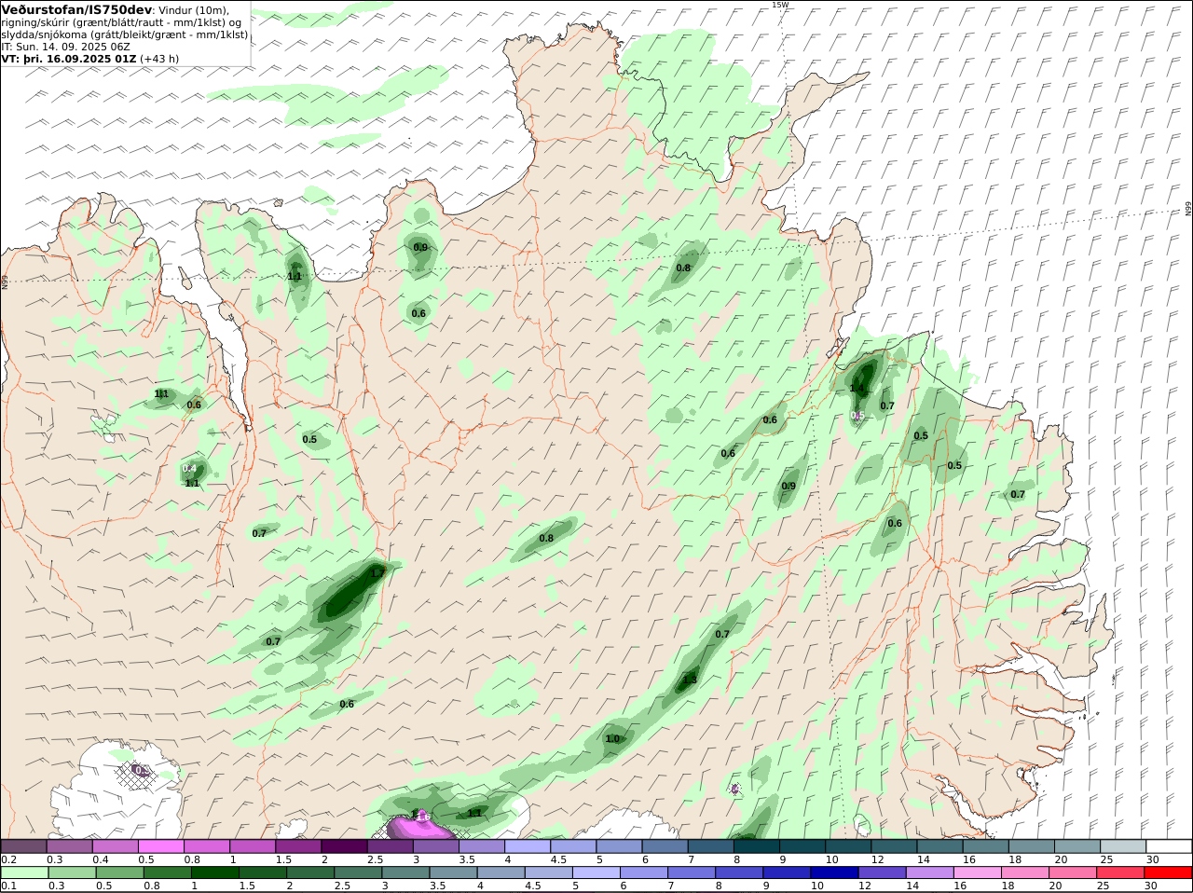Click the purple swatch between 12 and 14 in the lower legend row

click(883, 873)
